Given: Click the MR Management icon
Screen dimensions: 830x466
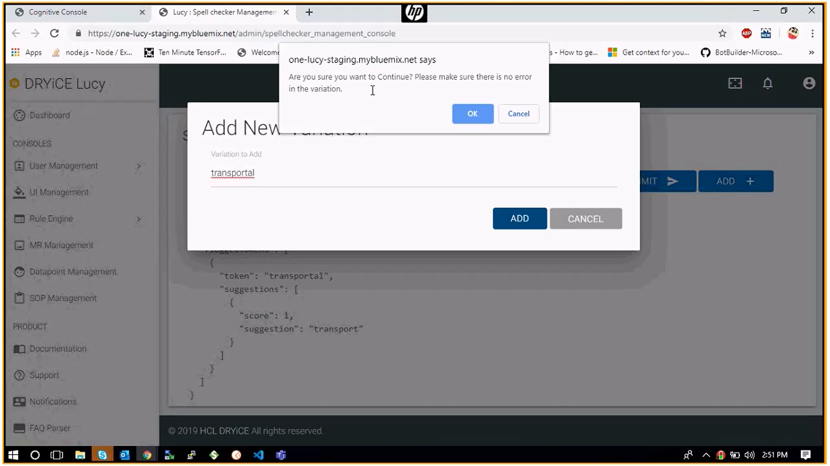Looking at the screenshot, I should 19,245.
